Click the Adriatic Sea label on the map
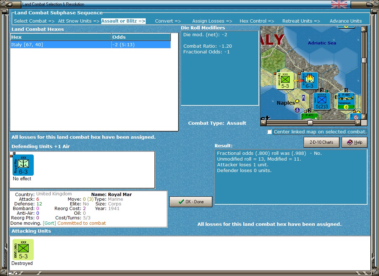This screenshot has height=276, width=379. (322, 43)
